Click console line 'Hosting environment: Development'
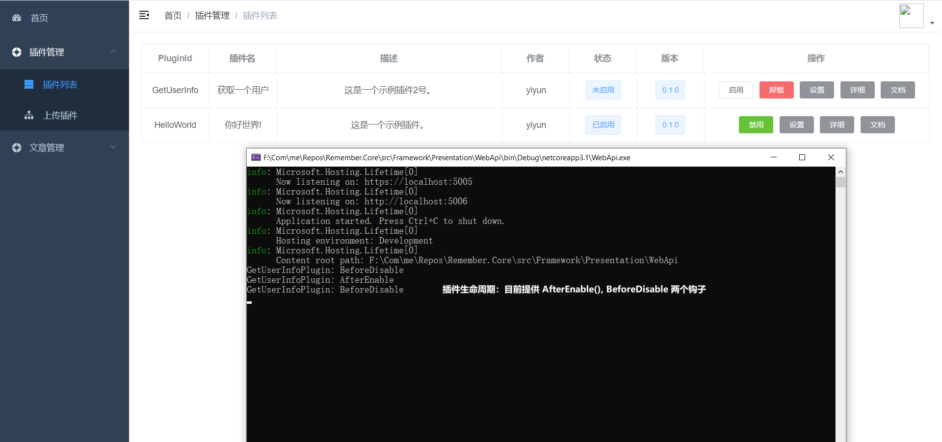The height and width of the screenshot is (442, 942). click(354, 241)
